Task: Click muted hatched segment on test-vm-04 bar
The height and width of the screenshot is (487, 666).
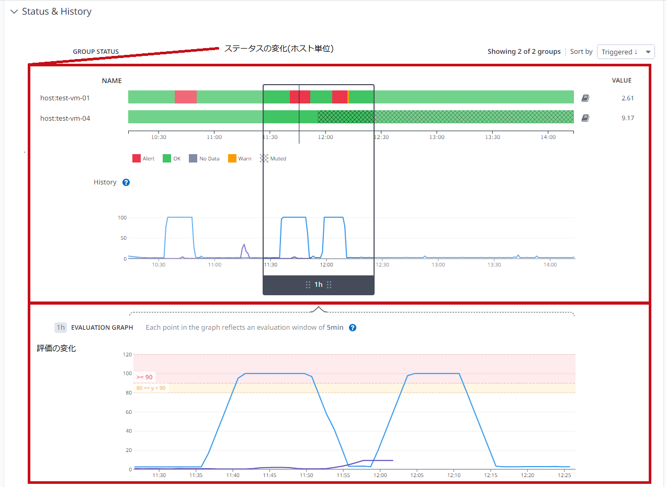Action: (446, 117)
